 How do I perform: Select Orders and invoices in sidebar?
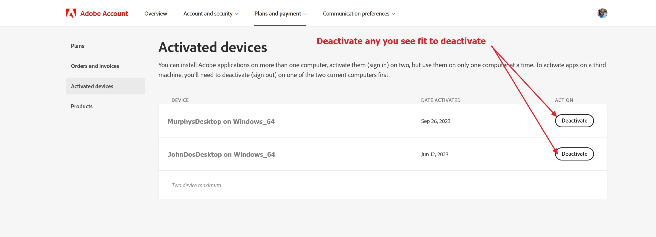[x=95, y=66]
